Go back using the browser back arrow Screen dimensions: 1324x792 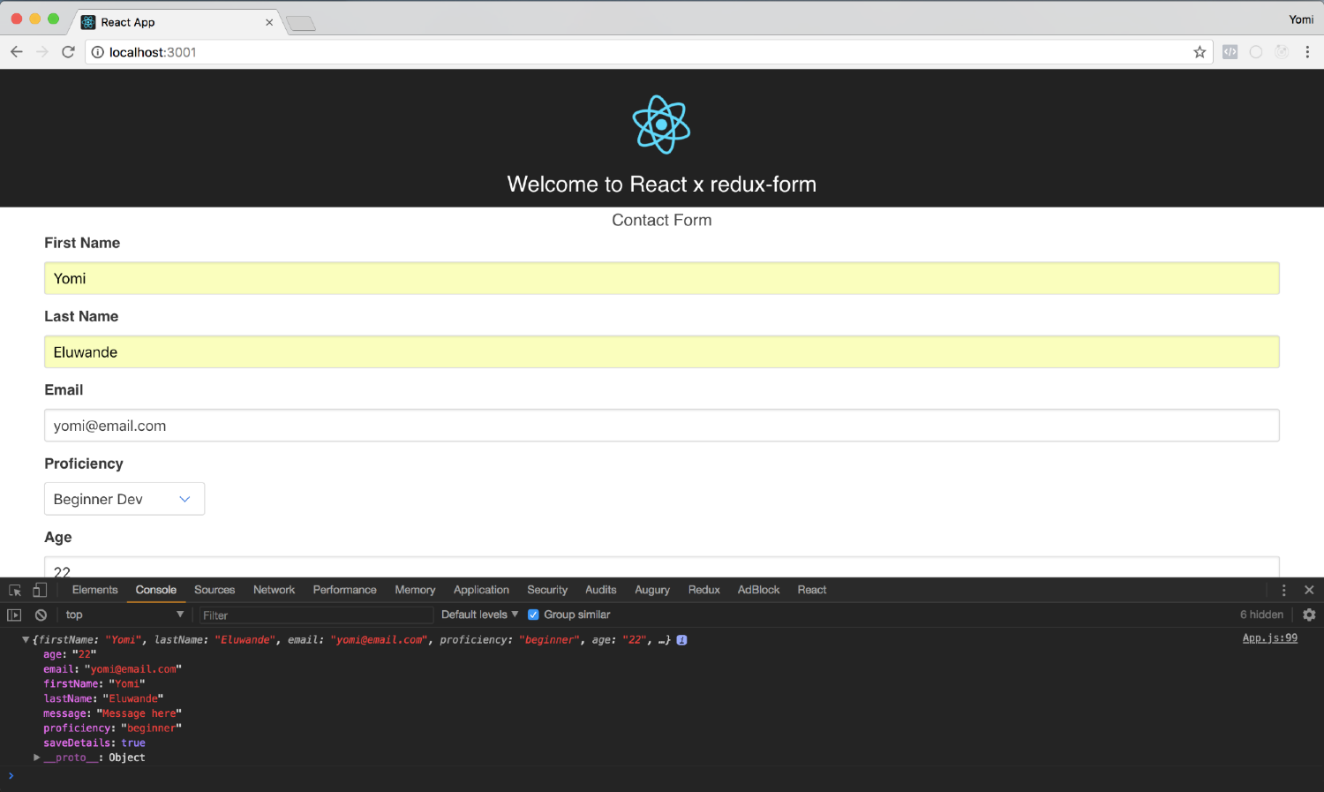[x=17, y=52]
